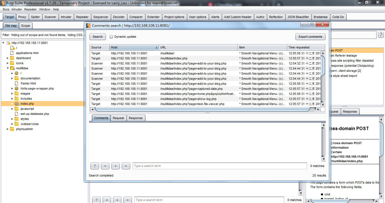This screenshot has width=385, height=203.
Task: Open help in Comments search bar
Action: 95,166
